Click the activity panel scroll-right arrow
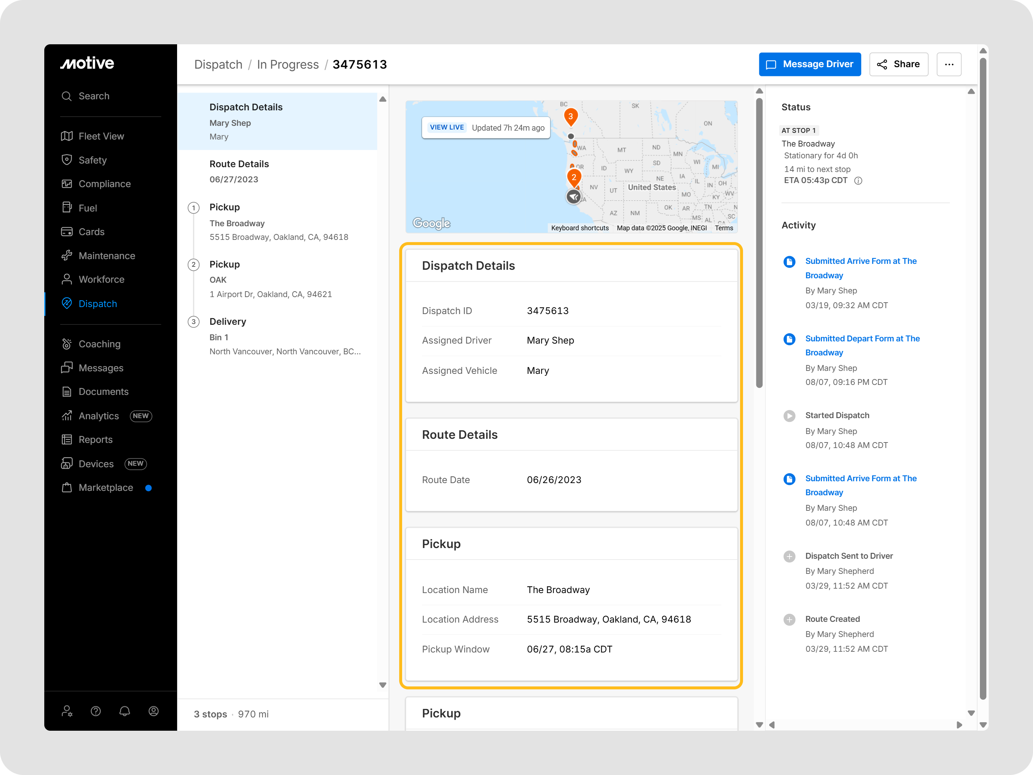 [959, 725]
